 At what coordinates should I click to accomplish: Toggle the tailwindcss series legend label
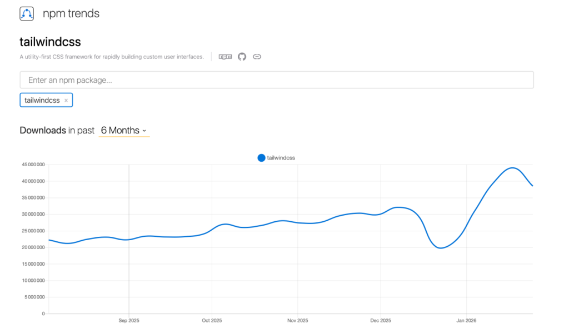(281, 158)
